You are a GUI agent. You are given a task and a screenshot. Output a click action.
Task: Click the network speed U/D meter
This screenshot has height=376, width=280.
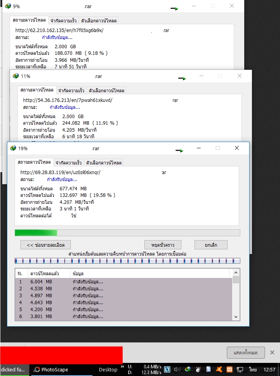tap(144, 369)
